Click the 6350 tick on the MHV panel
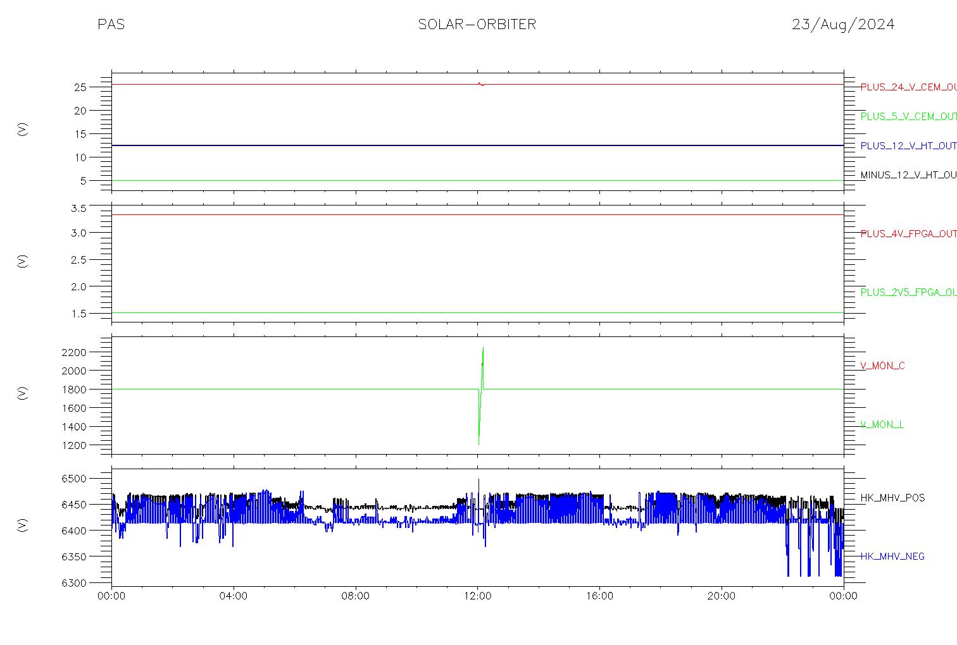The width and height of the screenshot is (957, 645). point(74,556)
